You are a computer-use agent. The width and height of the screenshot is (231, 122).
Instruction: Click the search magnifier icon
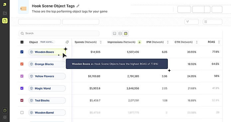coord(22,33)
